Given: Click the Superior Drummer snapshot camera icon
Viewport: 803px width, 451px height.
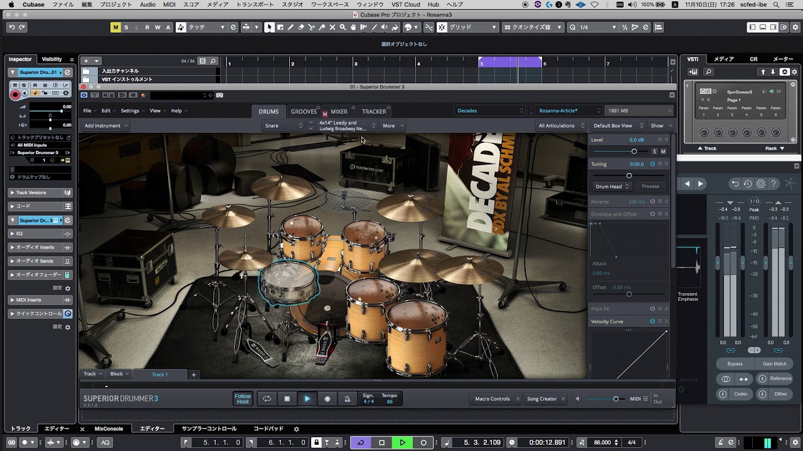Looking at the screenshot, I should (x=220, y=95).
